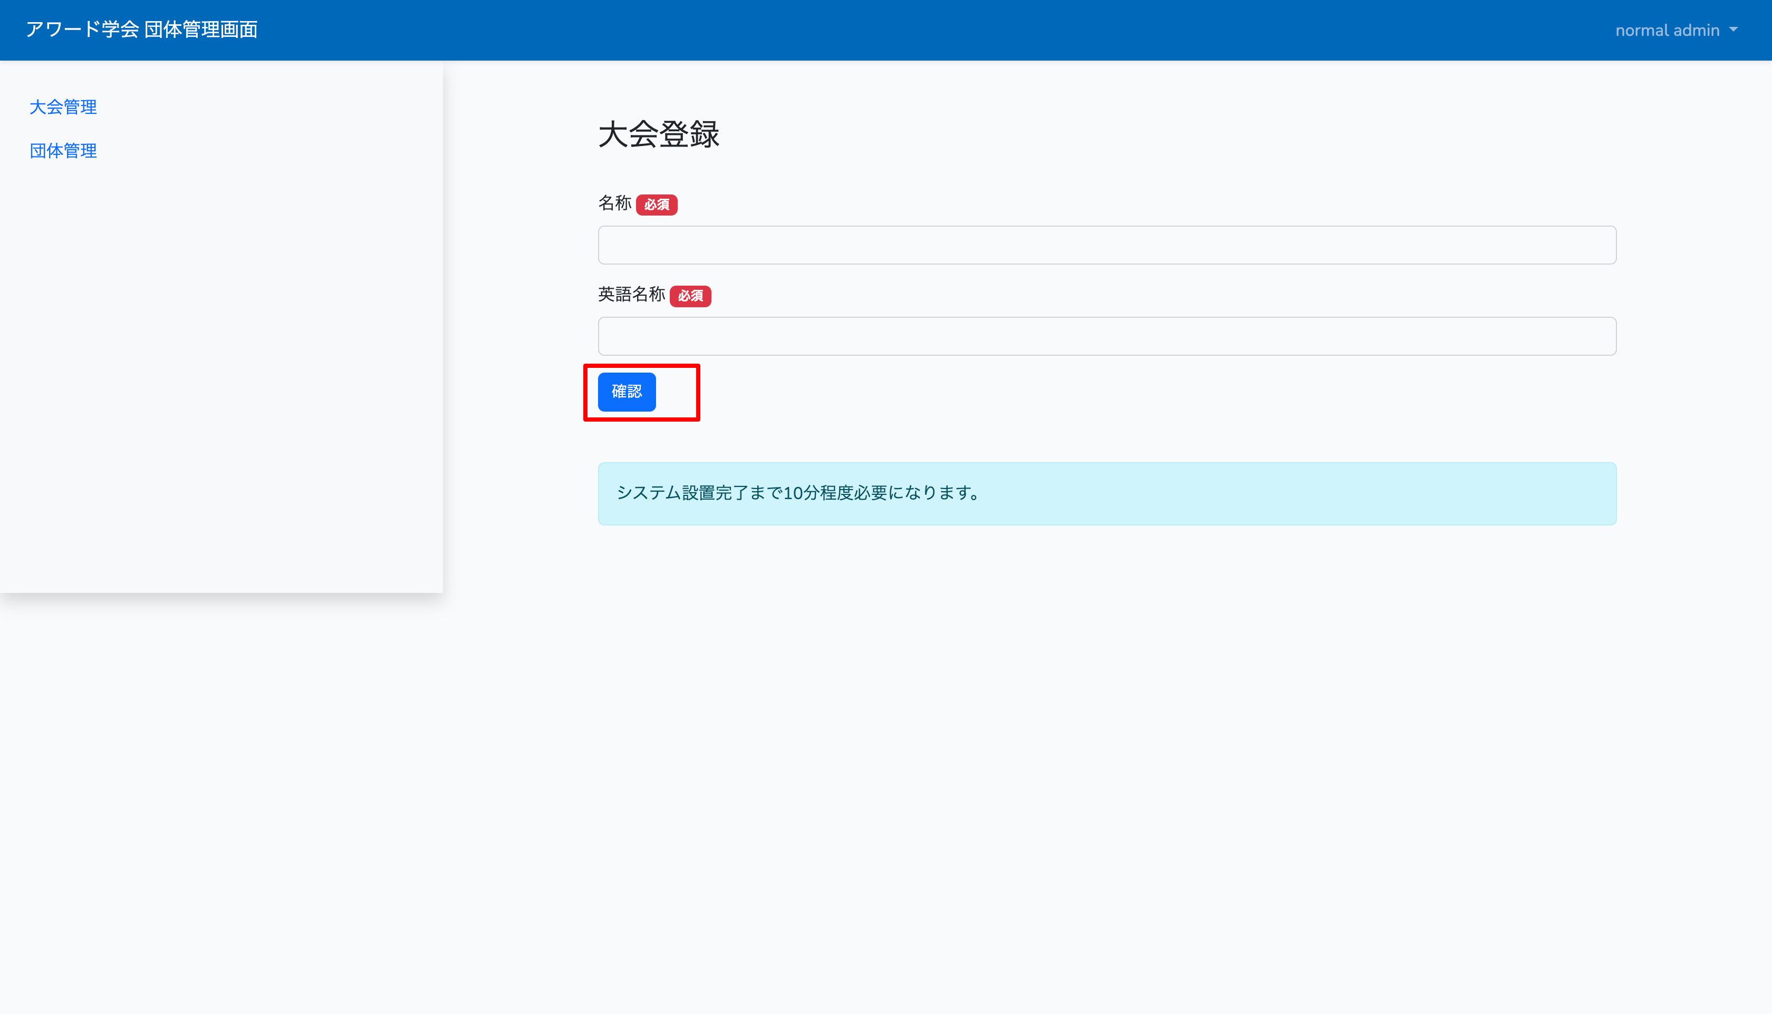Image resolution: width=1772 pixels, height=1014 pixels.
Task: Click the red 必須 badge next to 英語名称
Action: 690,296
